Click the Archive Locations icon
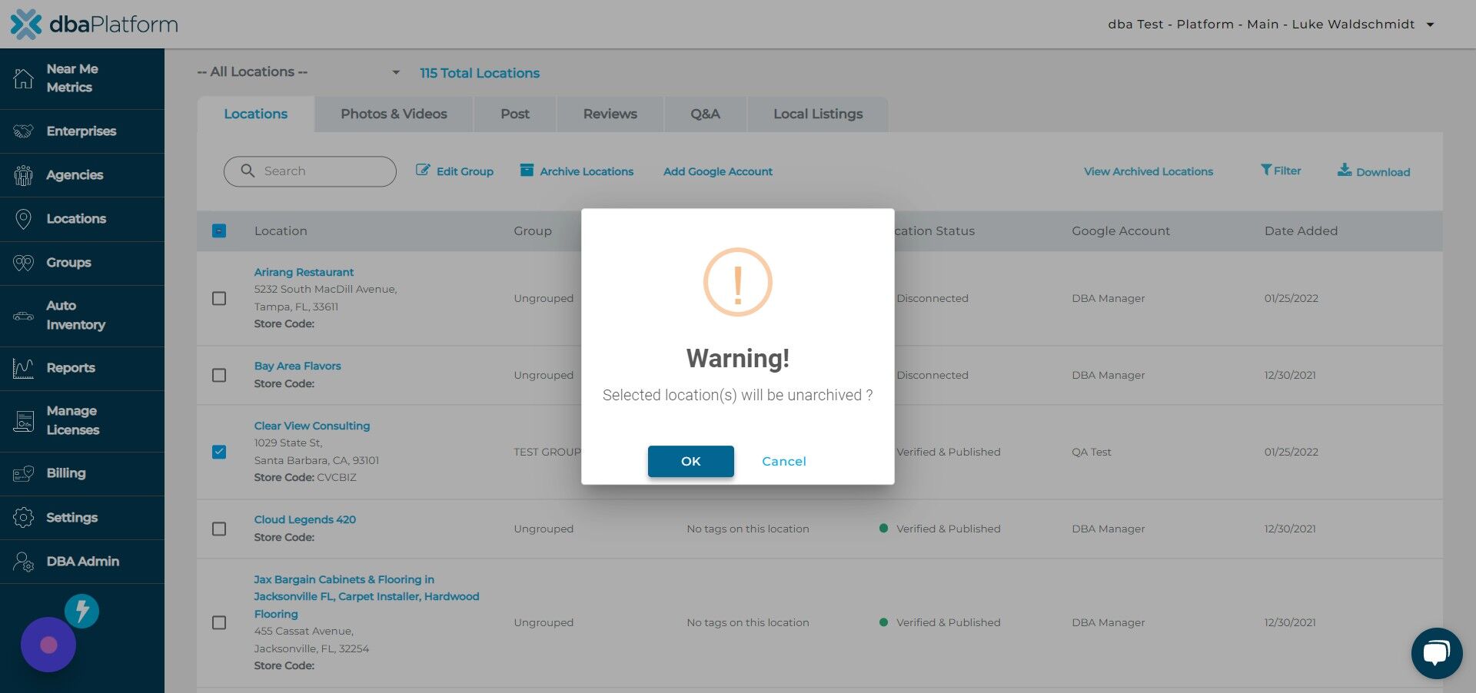 pyautogui.click(x=527, y=171)
